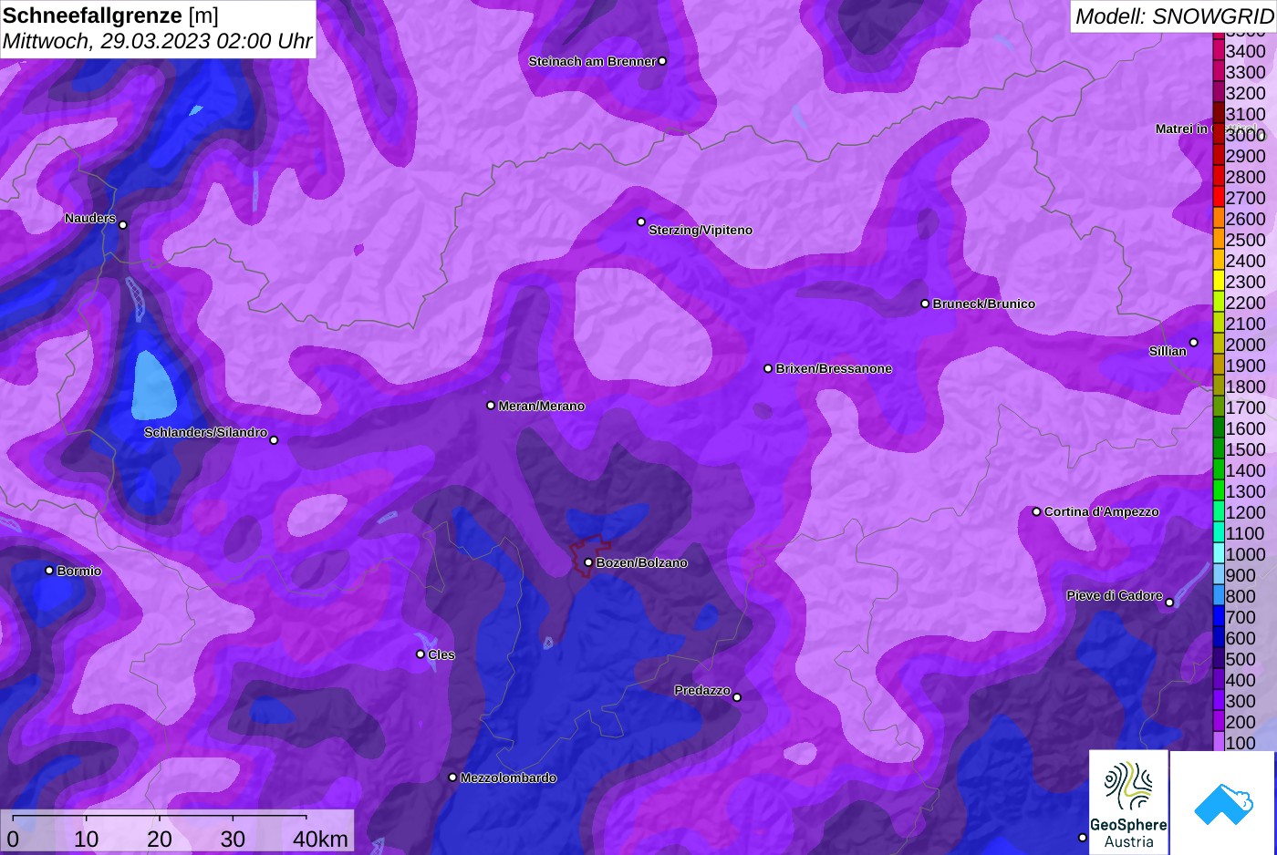Screen dimensions: 1277x855
Task: Click the '20' scale bar tick label
Action: 160,839
